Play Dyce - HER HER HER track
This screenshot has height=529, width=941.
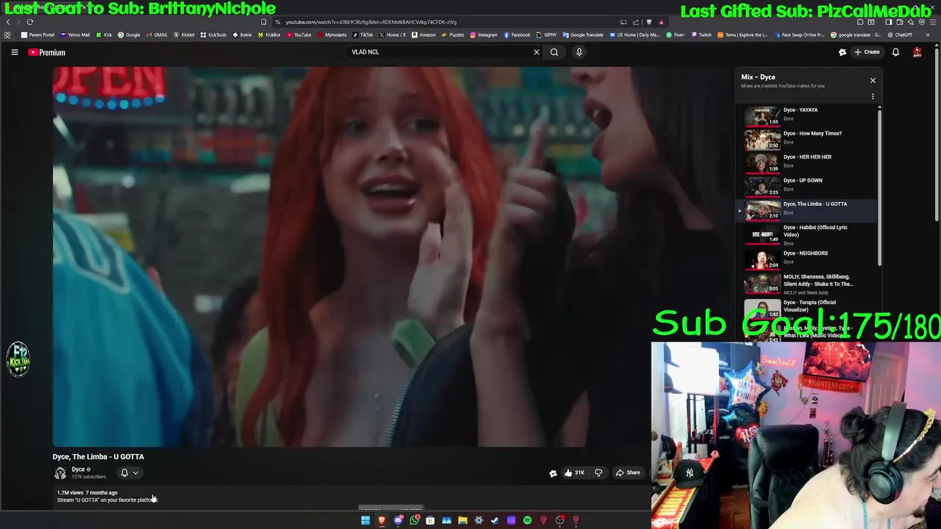[x=807, y=162]
